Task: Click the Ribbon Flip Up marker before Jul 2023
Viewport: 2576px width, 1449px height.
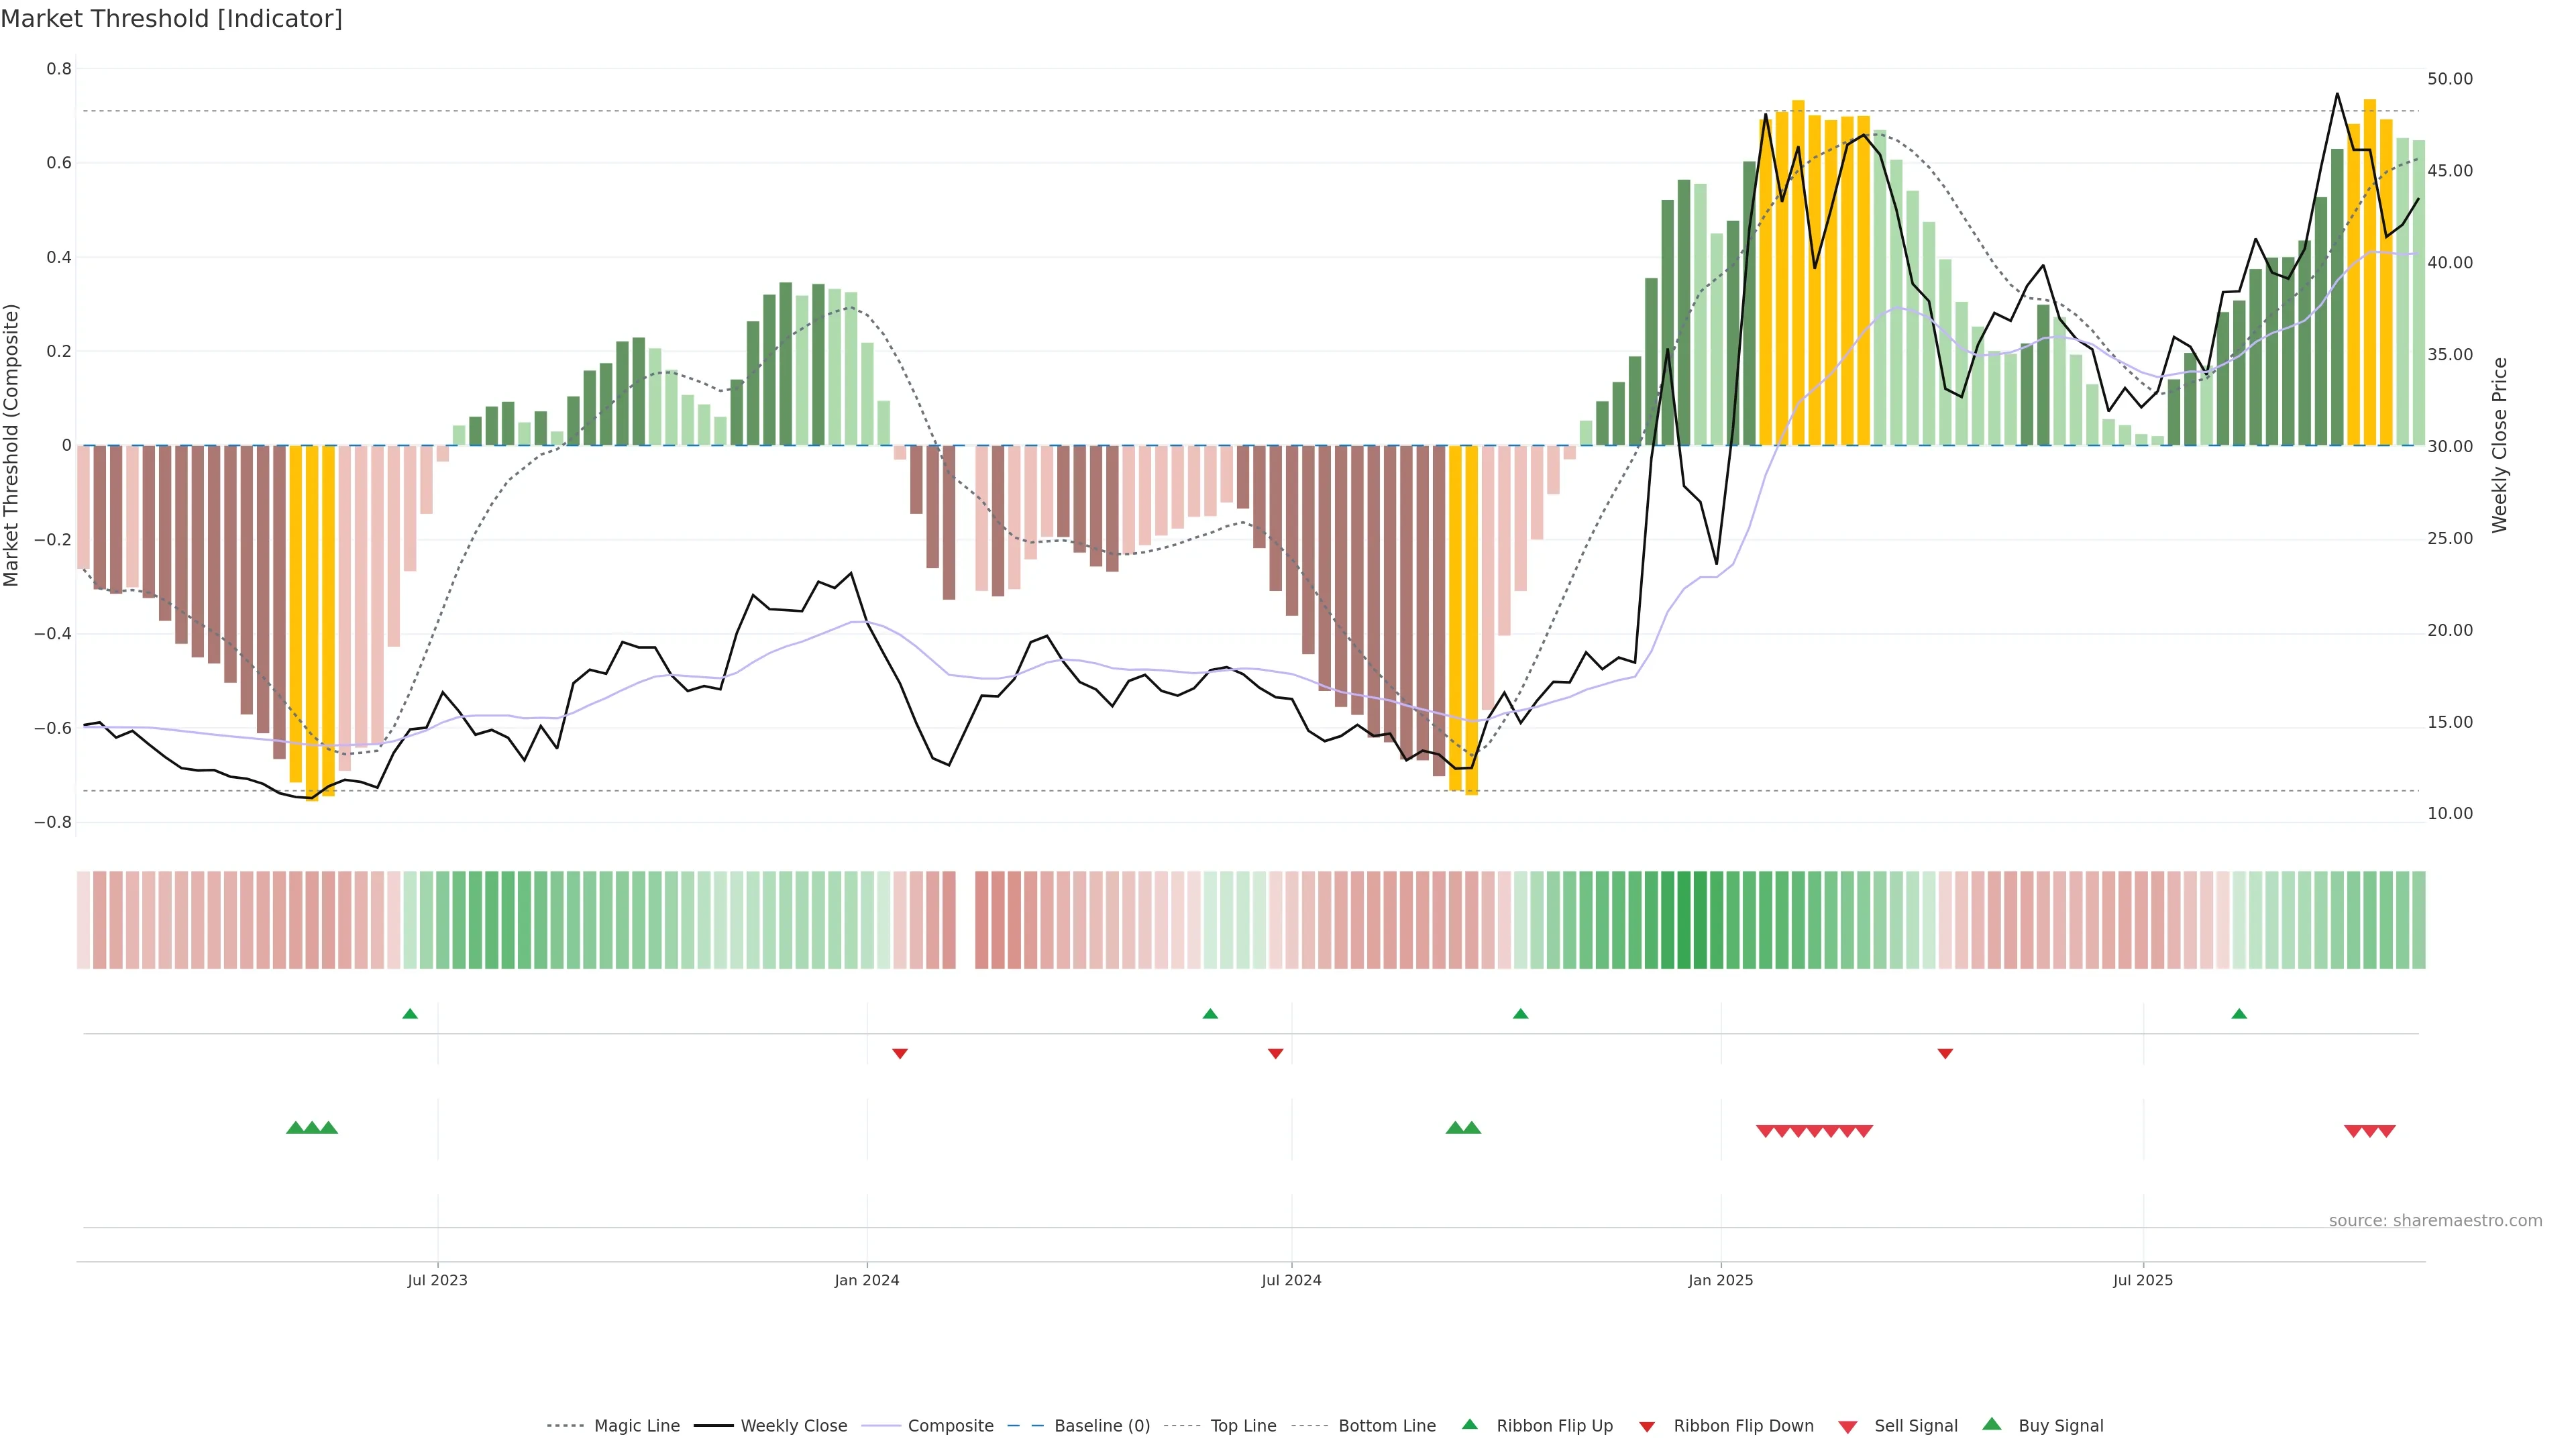Action: pyautogui.click(x=410, y=1014)
